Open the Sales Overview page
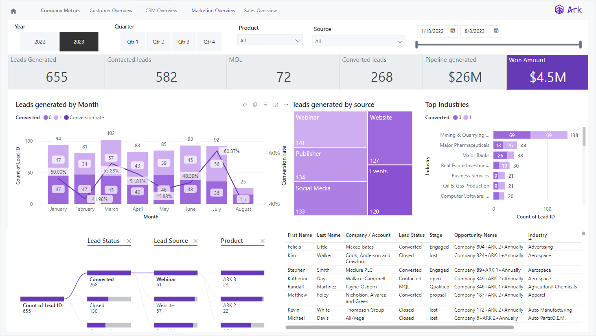The width and height of the screenshot is (596, 336). click(x=260, y=10)
